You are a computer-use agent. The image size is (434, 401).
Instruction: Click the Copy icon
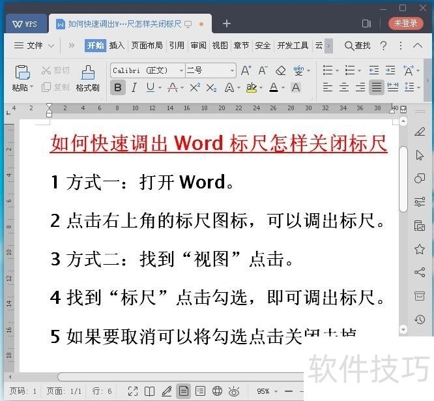point(46,87)
